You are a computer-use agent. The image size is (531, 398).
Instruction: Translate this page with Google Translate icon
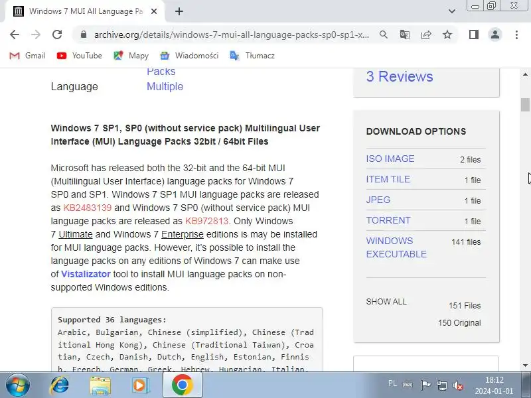point(405,34)
